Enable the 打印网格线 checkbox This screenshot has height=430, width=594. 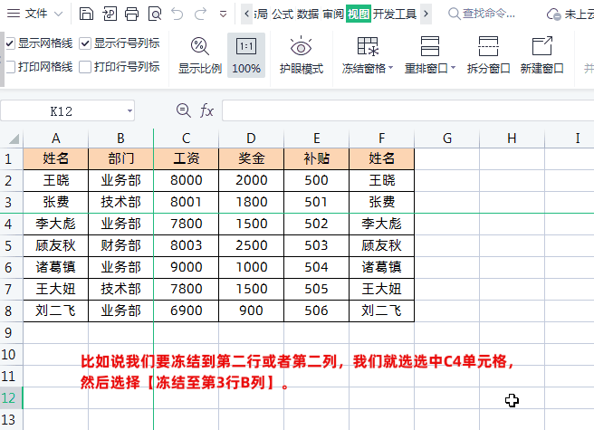[10, 67]
